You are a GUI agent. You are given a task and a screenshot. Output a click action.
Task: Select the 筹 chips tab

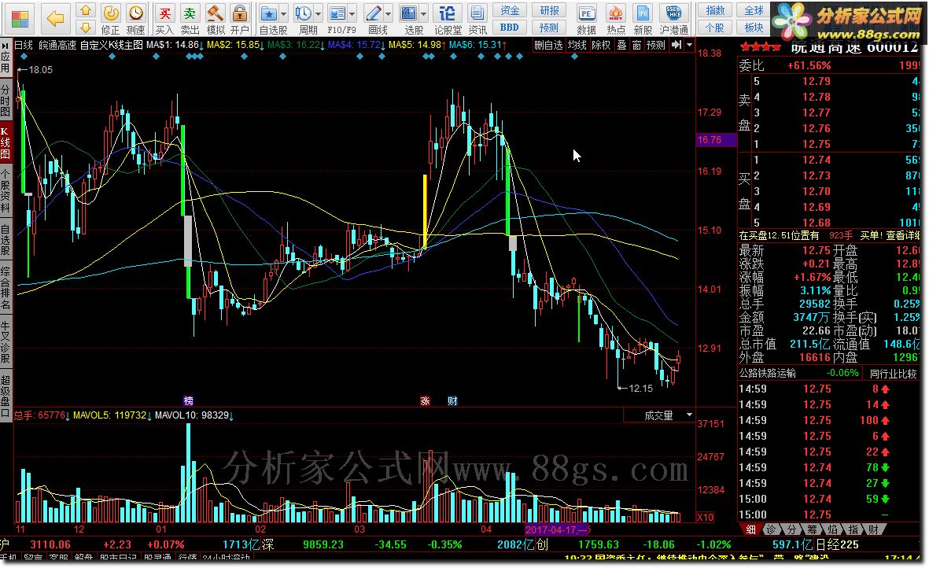point(812,529)
